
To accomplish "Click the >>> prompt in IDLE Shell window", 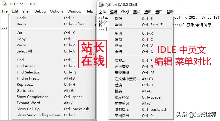I will click(4, 28).
